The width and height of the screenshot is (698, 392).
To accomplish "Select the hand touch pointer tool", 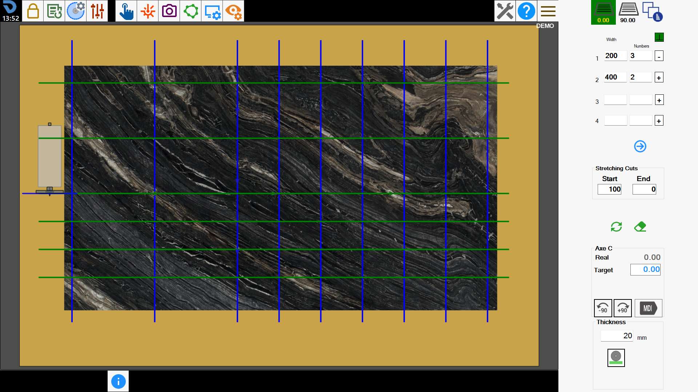I will [x=126, y=11].
